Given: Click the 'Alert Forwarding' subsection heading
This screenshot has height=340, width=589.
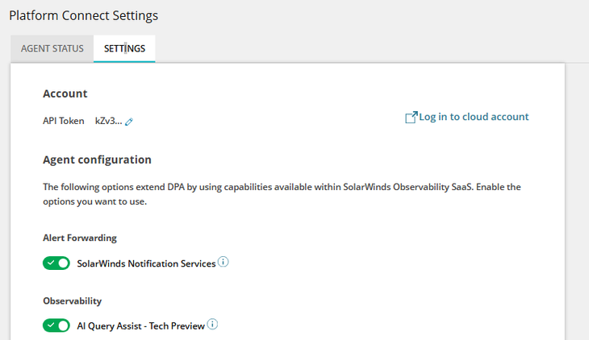Looking at the screenshot, I should point(80,238).
